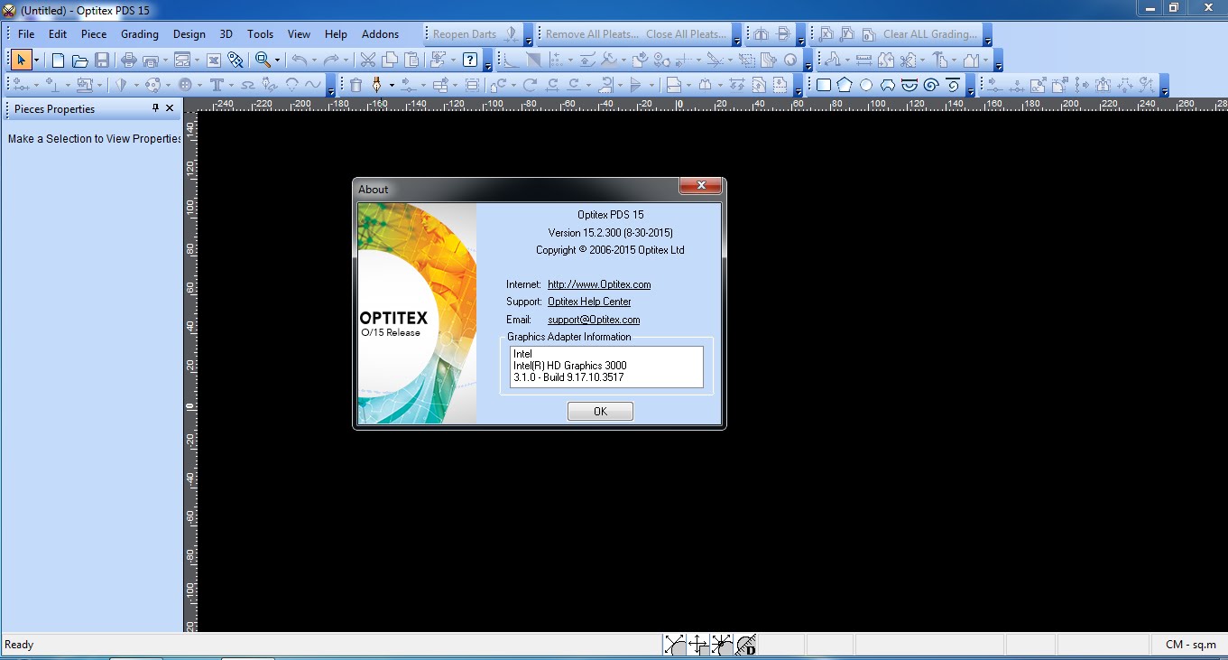Viewport: 1228px width, 660px height.
Task: Click the Copy icon in the toolbar
Action: pyautogui.click(x=390, y=60)
